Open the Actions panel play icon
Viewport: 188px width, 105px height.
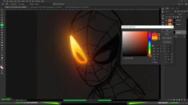[x=163, y=12]
